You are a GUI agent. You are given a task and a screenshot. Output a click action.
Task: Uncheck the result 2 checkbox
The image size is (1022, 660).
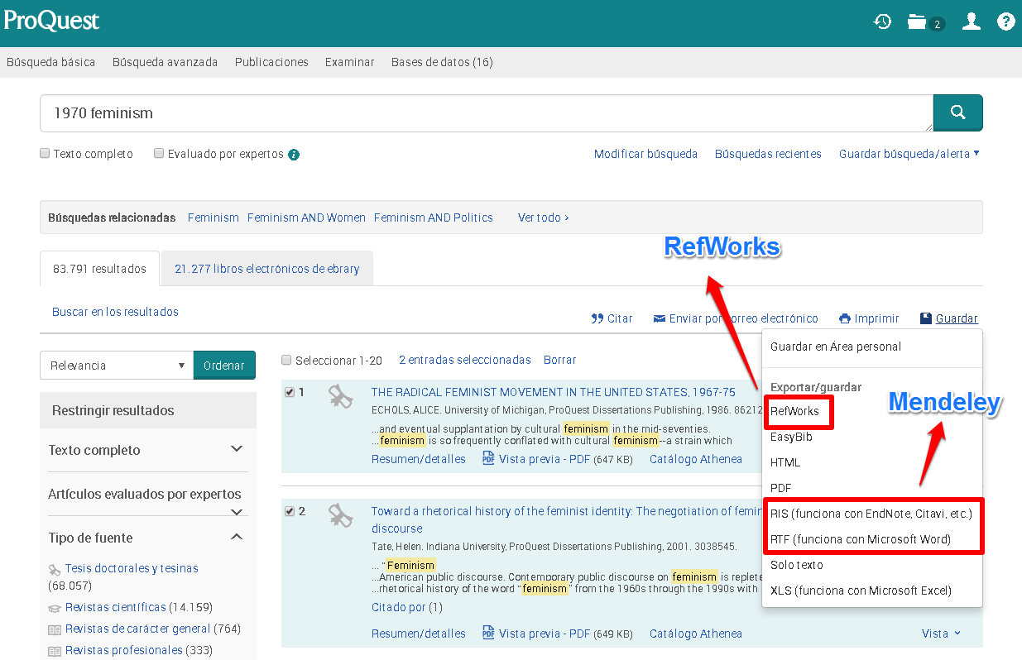(289, 511)
